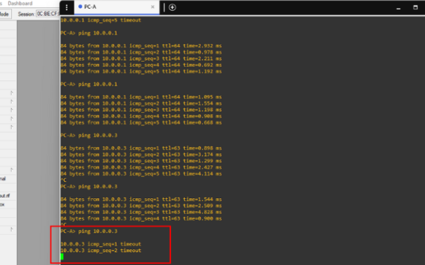The height and width of the screenshot is (265, 425).
Task: Add a new terminal tab with plus icon
Action: tap(173, 7)
